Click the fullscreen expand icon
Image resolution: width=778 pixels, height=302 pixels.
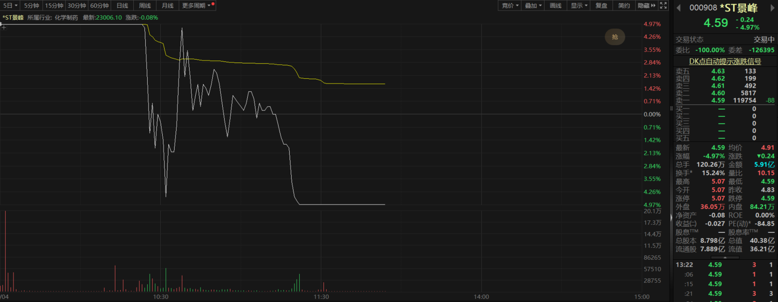[663, 5]
